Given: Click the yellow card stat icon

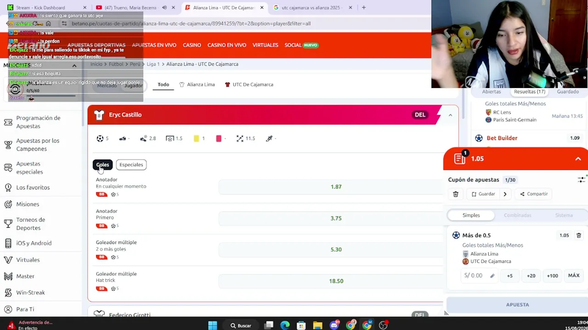Looking at the screenshot, I should coord(196,138).
